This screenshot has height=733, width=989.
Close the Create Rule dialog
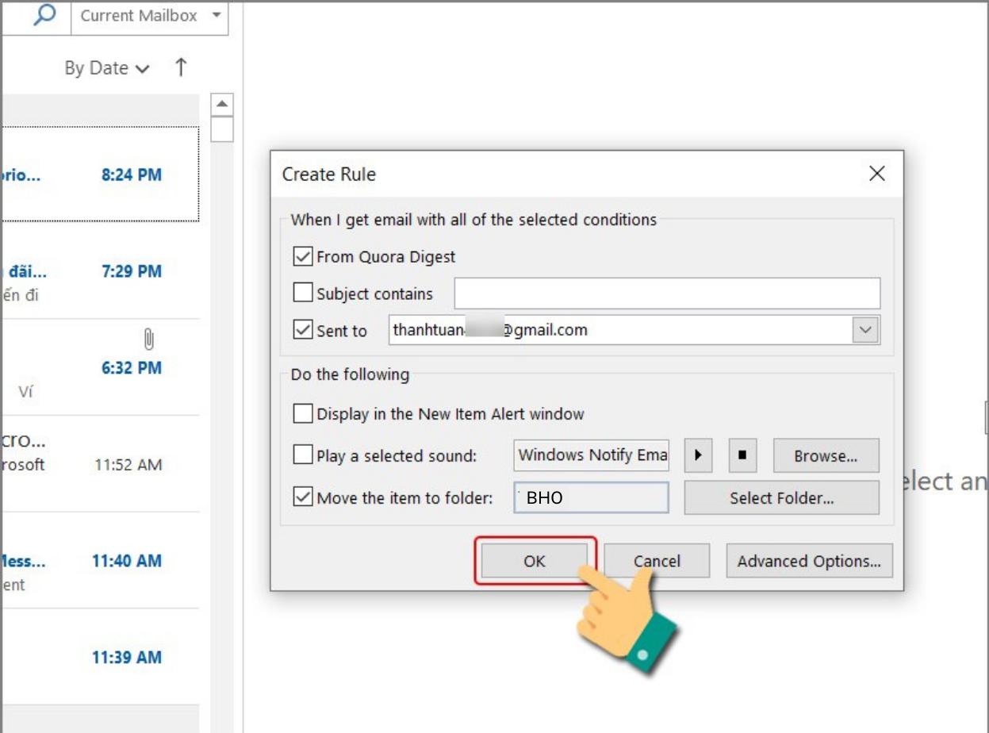point(876,174)
